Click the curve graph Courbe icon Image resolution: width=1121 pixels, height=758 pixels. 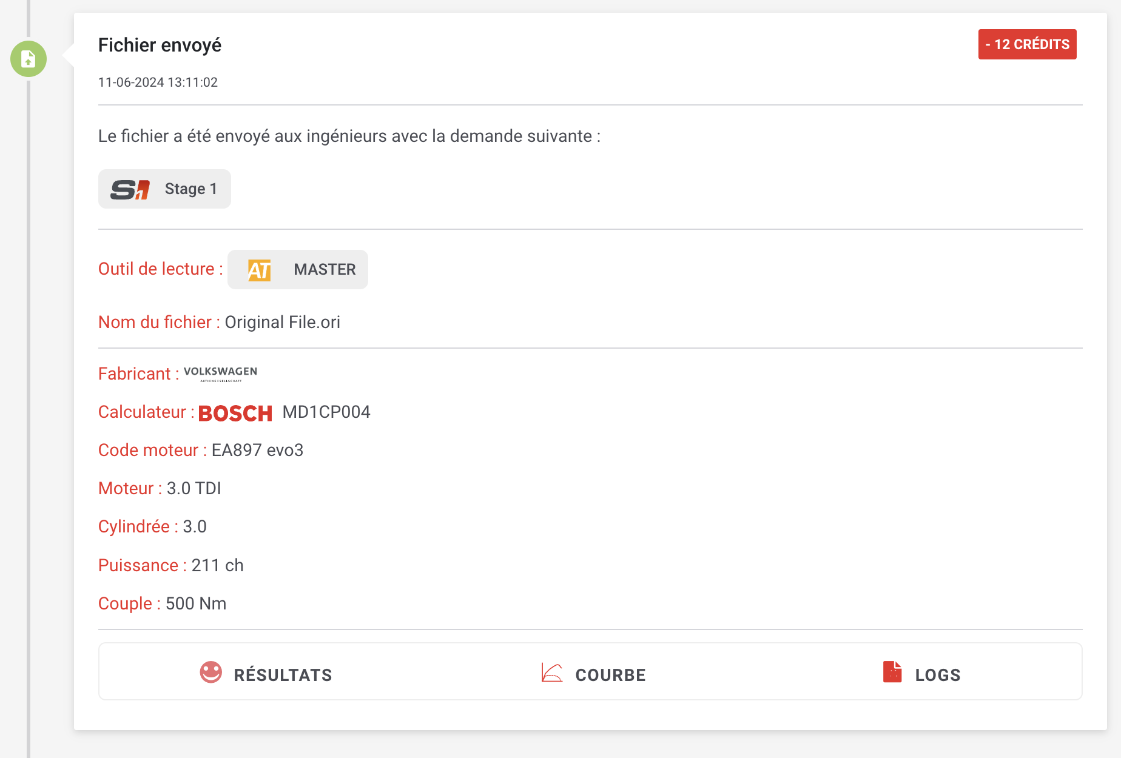click(x=551, y=672)
